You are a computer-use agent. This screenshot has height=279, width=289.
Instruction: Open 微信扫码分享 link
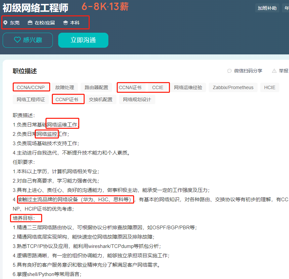[x=248, y=71]
